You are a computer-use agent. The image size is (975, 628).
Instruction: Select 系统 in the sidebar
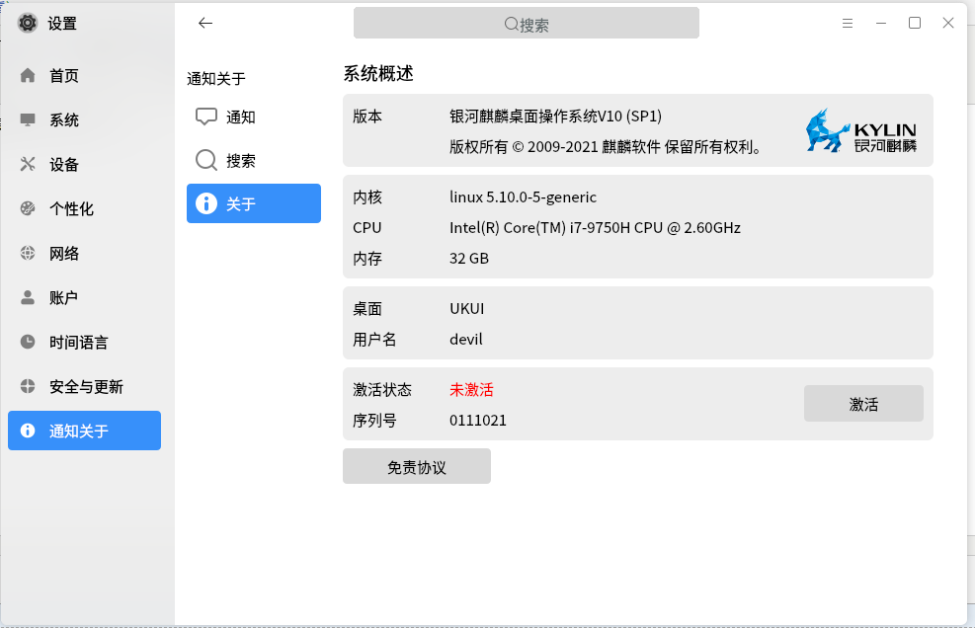click(85, 120)
